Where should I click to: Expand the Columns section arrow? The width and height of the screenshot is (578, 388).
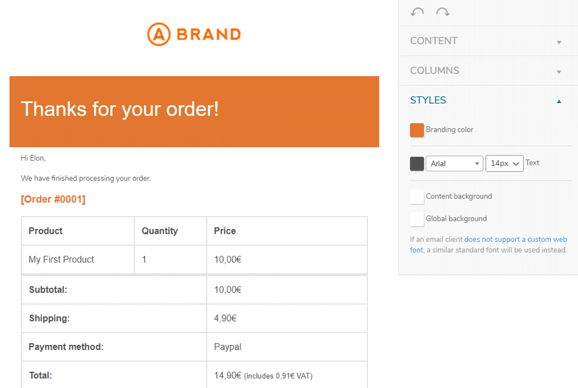(x=559, y=71)
